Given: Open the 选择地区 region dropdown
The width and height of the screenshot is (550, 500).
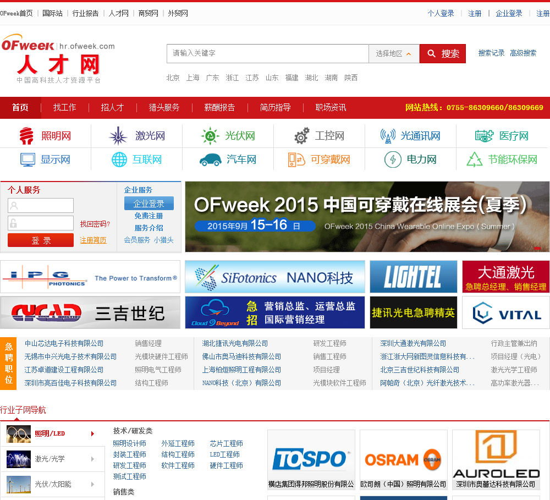Looking at the screenshot, I should (394, 54).
